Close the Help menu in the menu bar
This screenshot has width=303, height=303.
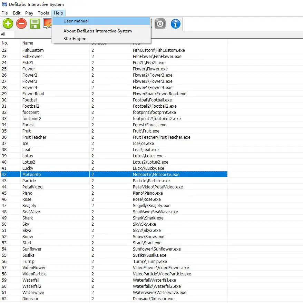58,13
